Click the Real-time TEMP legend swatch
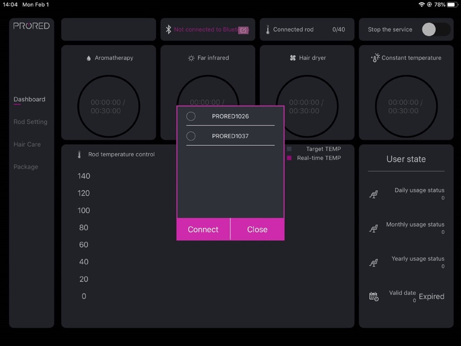461x346 pixels. pos(289,158)
